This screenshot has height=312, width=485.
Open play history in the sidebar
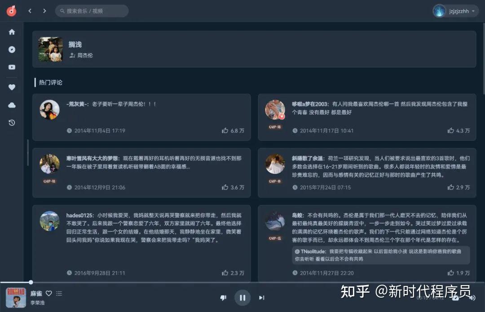[12, 123]
